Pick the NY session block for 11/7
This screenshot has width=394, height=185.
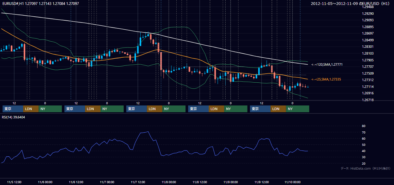point(174,109)
